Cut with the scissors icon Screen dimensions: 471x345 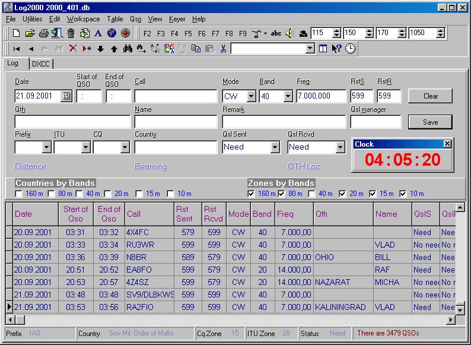click(x=223, y=49)
